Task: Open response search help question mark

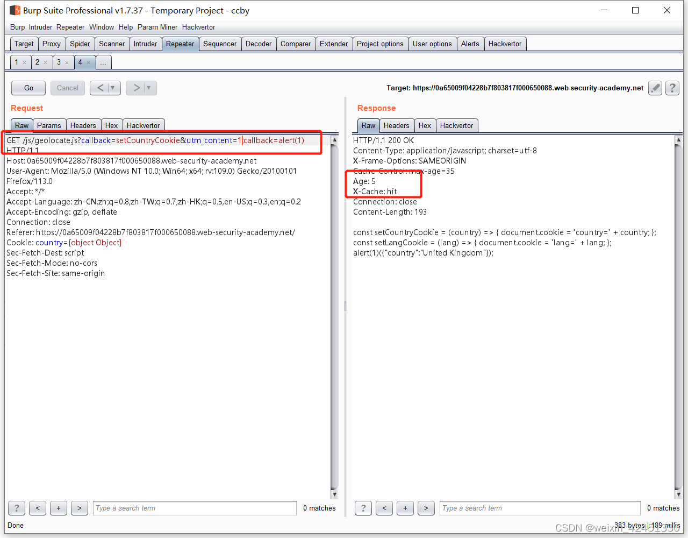Action: click(x=363, y=508)
